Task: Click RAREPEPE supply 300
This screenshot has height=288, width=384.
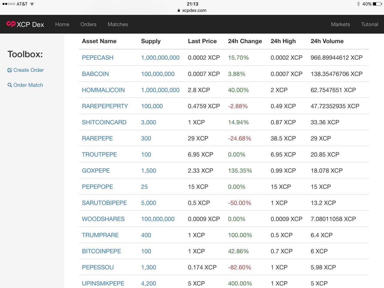Action: click(146, 139)
